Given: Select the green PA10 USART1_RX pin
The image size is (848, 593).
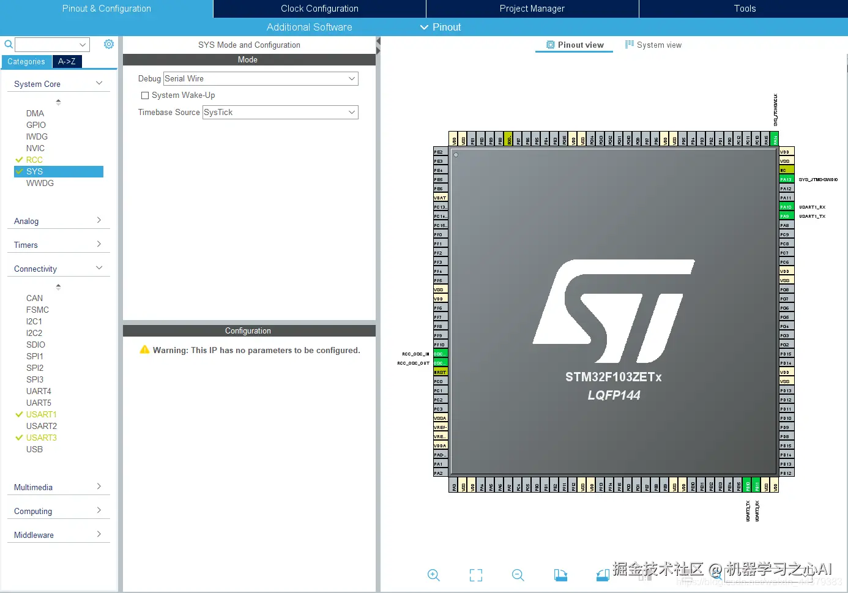Looking at the screenshot, I should pyautogui.click(x=786, y=207).
